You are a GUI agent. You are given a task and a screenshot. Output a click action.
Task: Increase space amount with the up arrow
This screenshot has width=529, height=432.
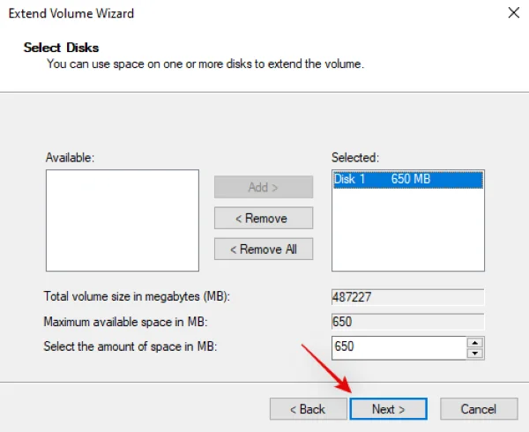click(x=475, y=342)
